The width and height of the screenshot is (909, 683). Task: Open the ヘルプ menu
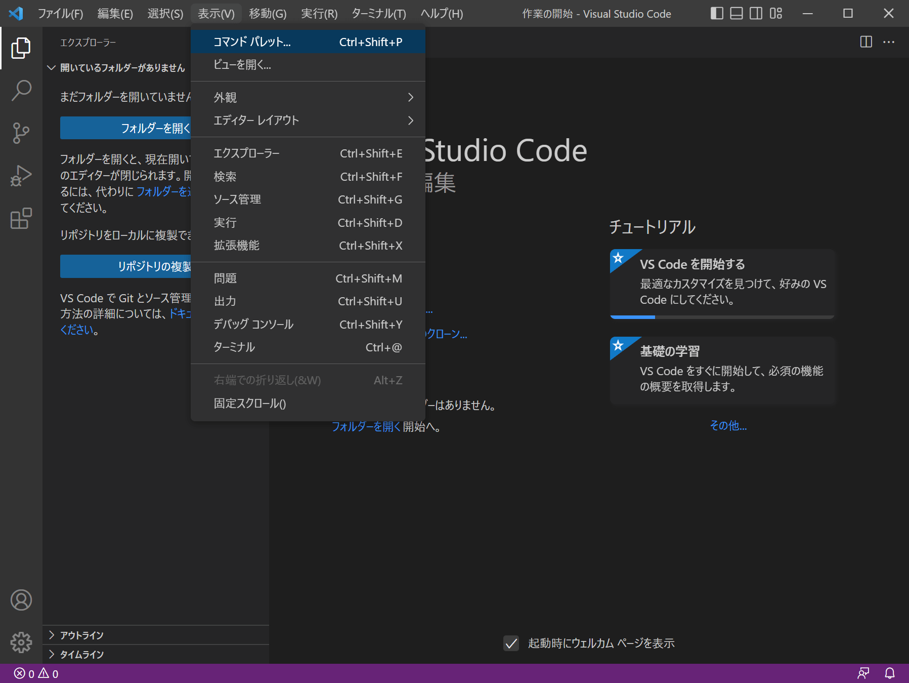pyautogui.click(x=440, y=13)
